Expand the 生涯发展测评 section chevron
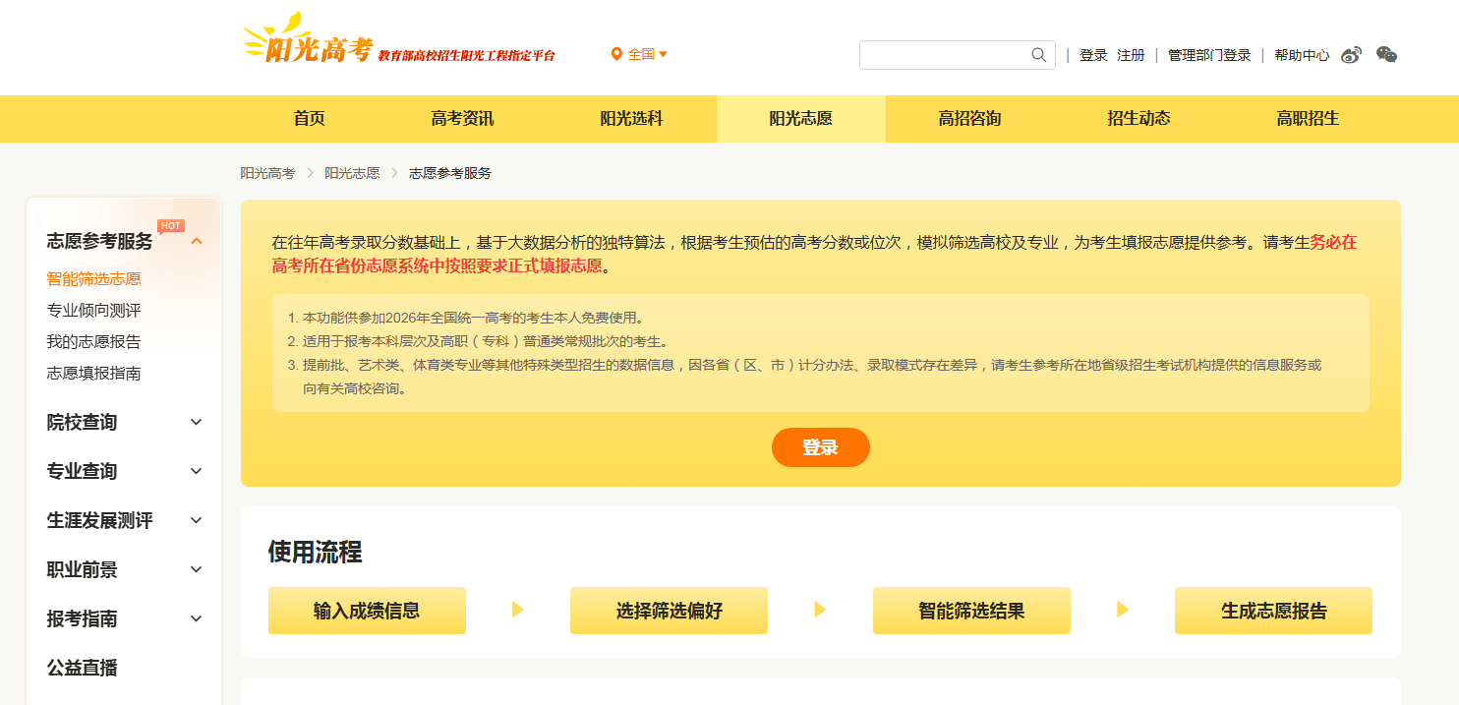Image resolution: width=1459 pixels, height=705 pixels. tap(197, 520)
